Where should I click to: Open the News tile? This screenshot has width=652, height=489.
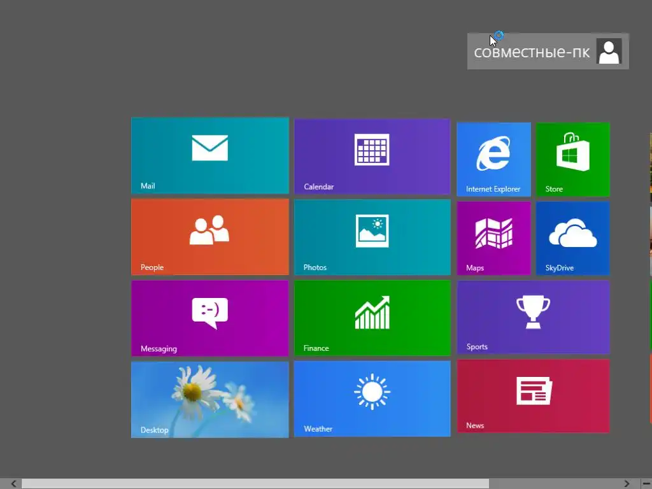(533, 396)
